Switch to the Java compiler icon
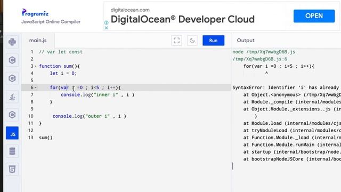The height and width of the screenshot is (192, 341). point(12,97)
